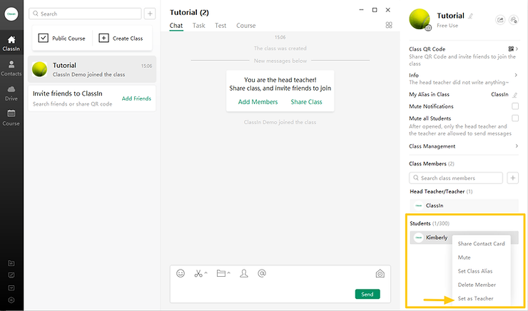Image resolution: width=528 pixels, height=311 pixels.
Task: Expand the Class Management section
Action: 516,146
